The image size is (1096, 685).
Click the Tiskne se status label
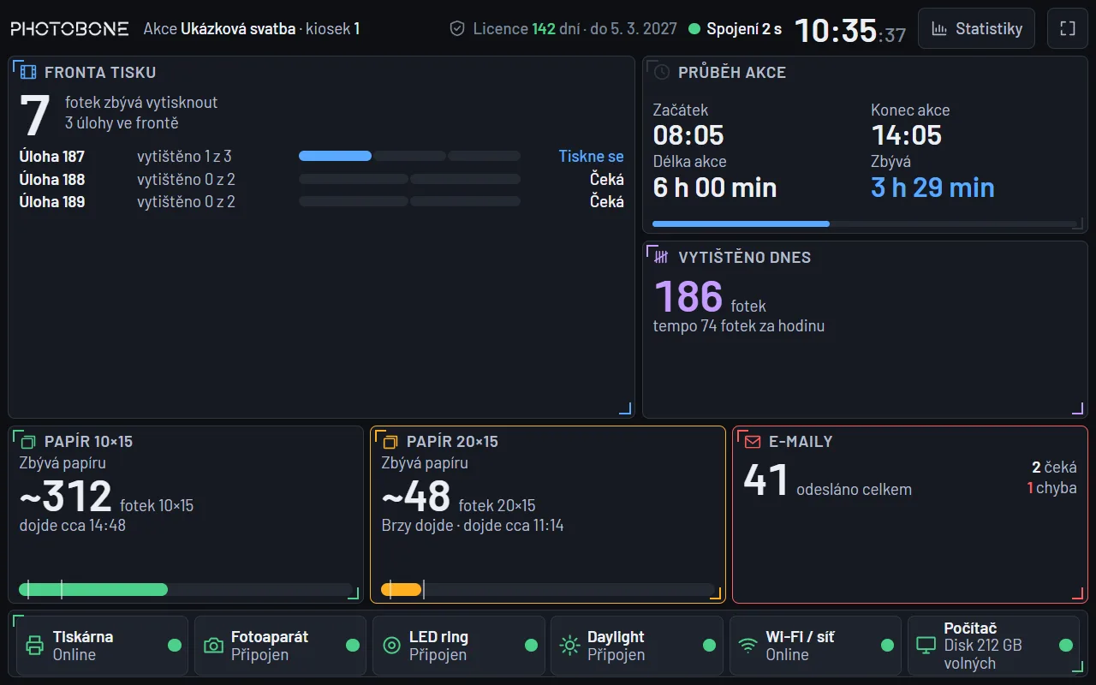[591, 157]
